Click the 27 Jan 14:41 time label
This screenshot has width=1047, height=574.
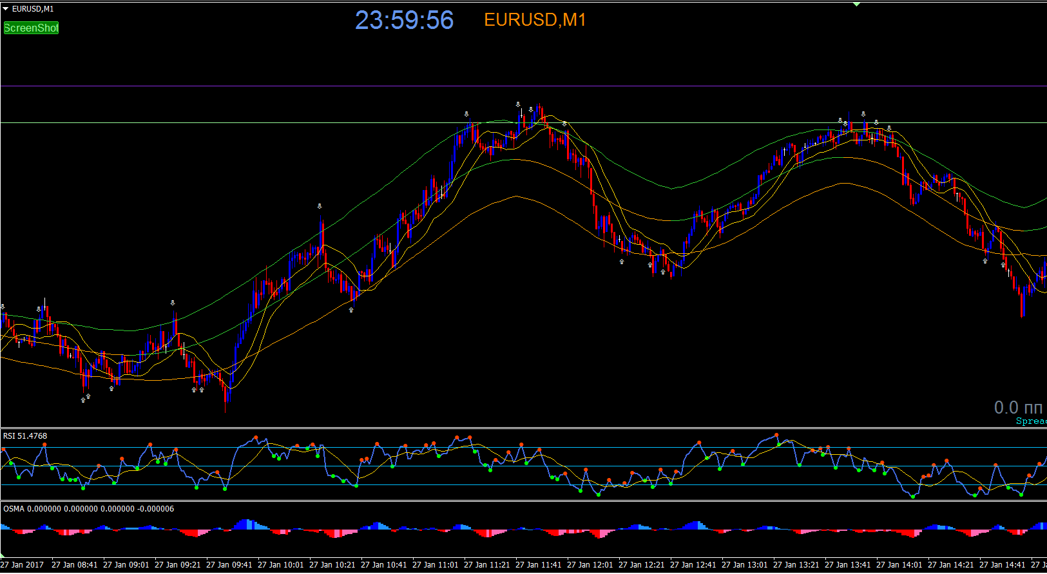pyautogui.click(x=1003, y=565)
